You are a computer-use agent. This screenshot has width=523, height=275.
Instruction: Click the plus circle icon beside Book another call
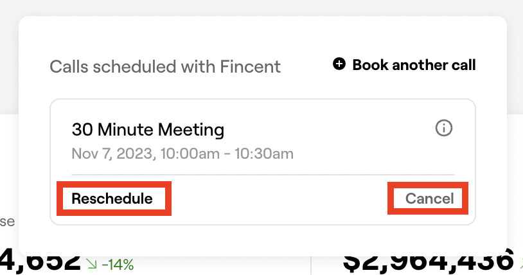coord(339,64)
